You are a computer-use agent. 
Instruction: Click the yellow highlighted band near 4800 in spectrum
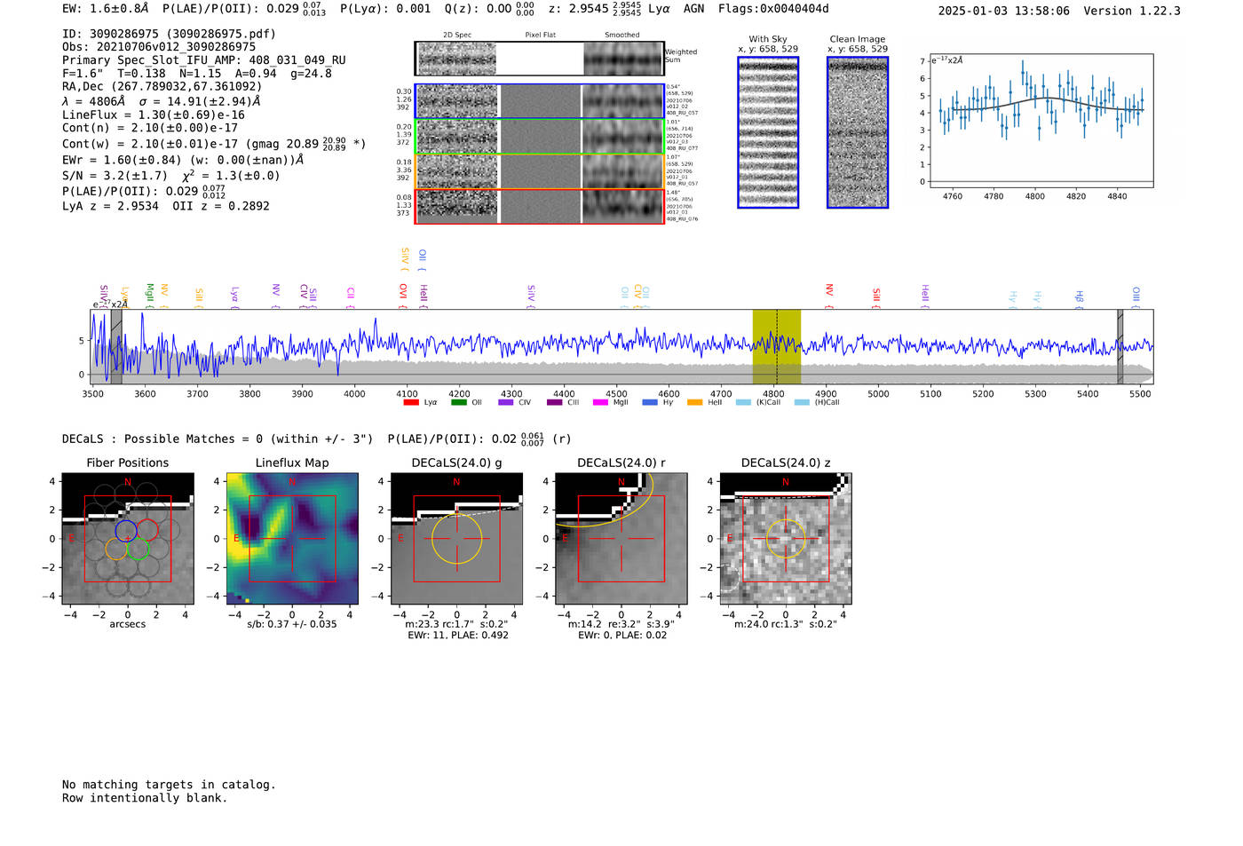point(777,346)
